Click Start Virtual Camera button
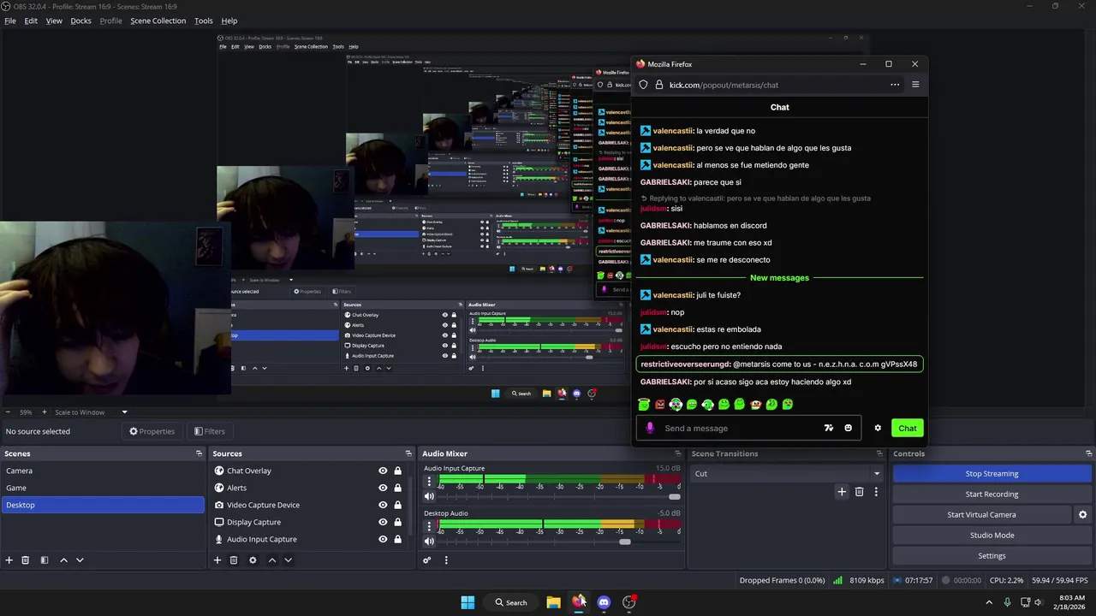The image size is (1096, 616). 981,515
